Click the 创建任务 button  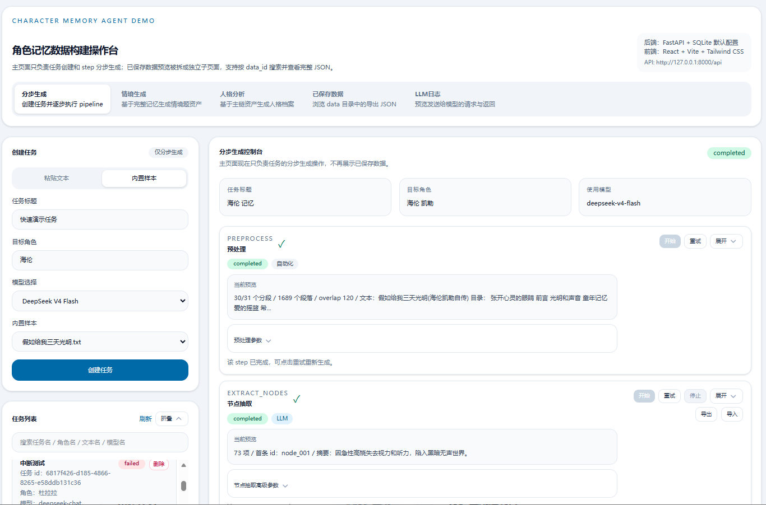100,370
